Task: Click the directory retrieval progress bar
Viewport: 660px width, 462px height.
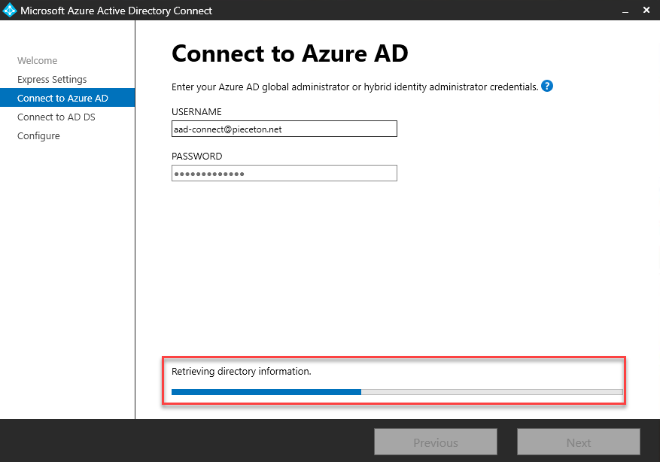Action: [397, 392]
